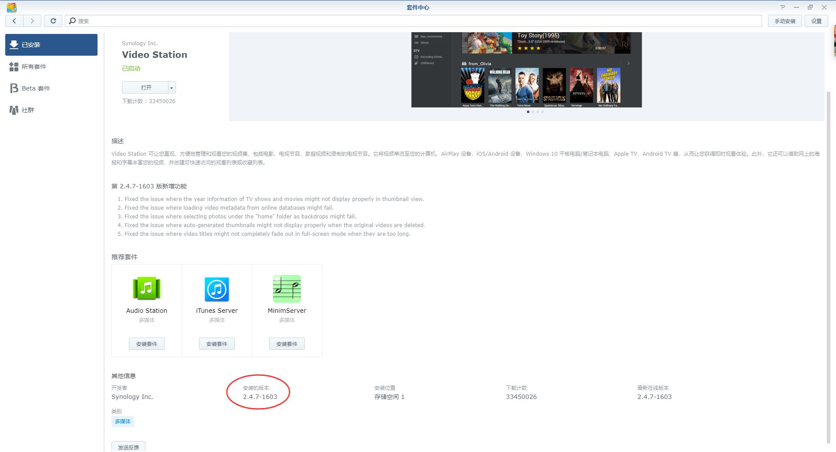Select the 社群 sidebar icon

pyautogui.click(x=28, y=110)
